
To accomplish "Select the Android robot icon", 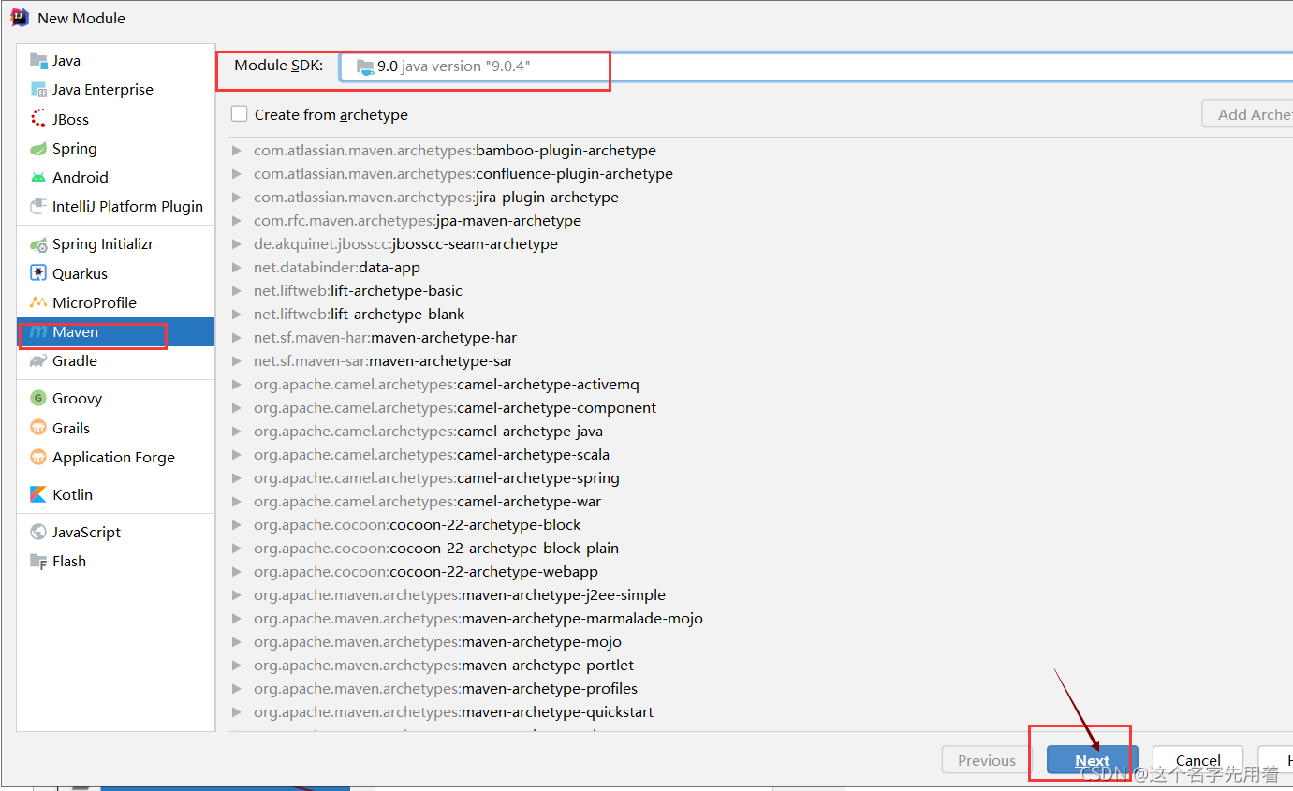I will (x=38, y=177).
